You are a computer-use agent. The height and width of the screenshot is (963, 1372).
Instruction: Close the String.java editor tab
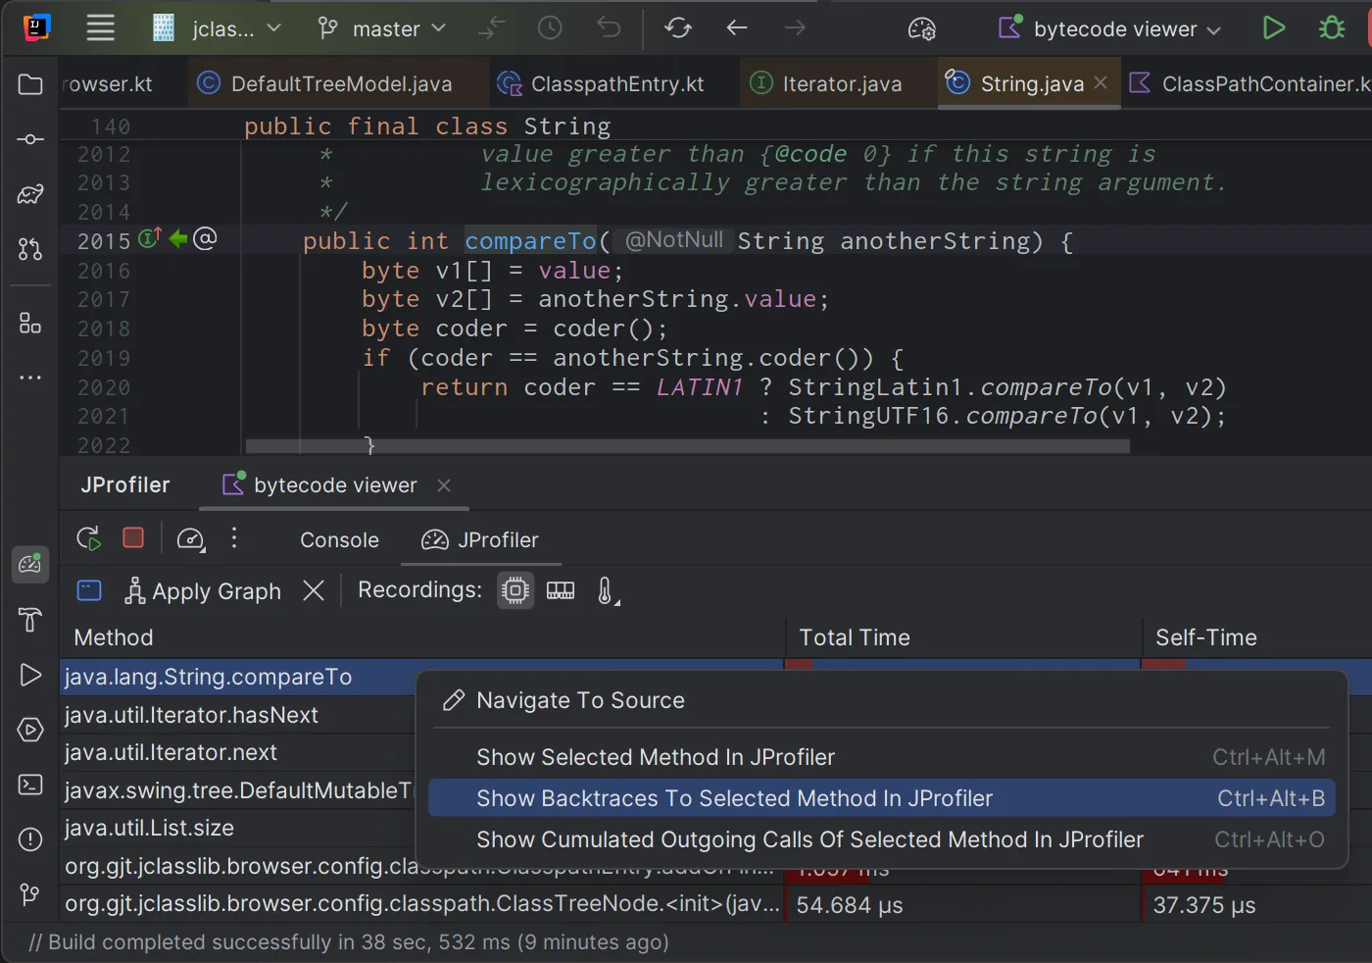coord(1101,83)
